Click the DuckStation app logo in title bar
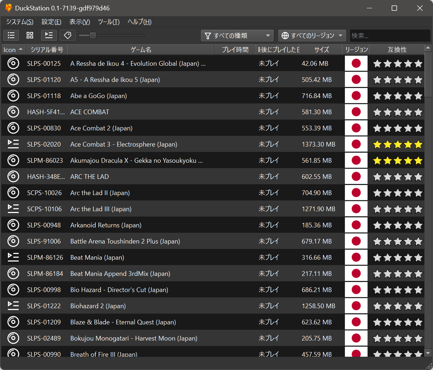 pos(9,8)
